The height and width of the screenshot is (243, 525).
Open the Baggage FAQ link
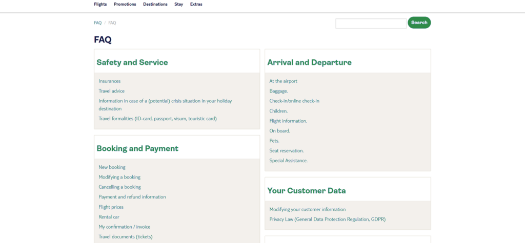click(278, 91)
